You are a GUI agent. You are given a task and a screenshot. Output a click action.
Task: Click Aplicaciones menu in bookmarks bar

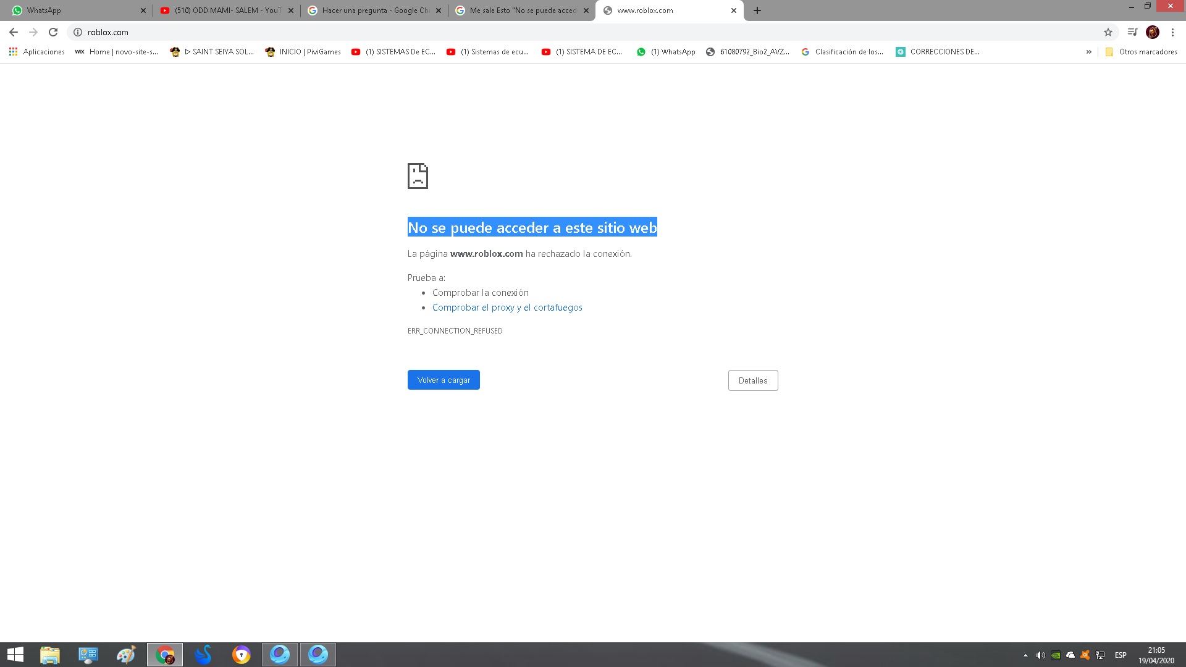[x=36, y=51]
